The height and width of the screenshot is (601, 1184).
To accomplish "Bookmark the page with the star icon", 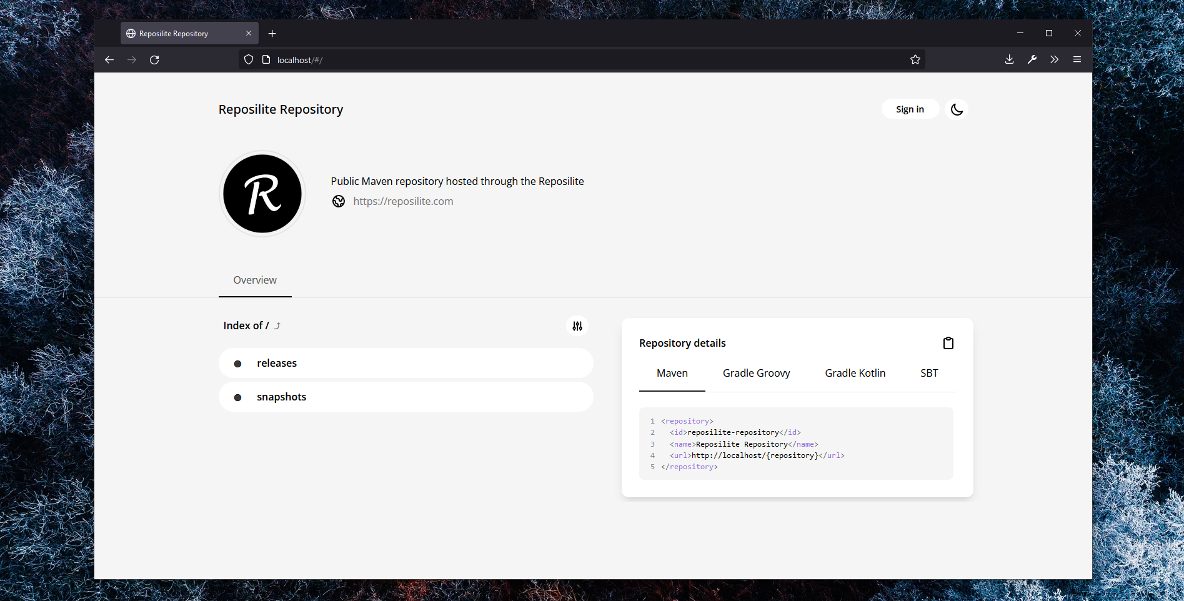I will pos(915,59).
